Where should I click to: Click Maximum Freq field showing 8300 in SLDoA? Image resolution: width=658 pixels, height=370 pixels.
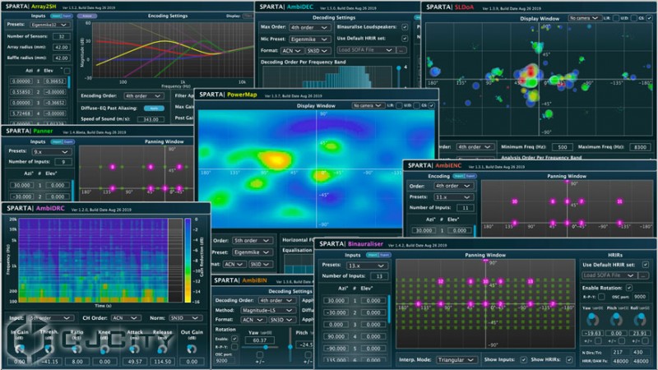pos(640,147)
